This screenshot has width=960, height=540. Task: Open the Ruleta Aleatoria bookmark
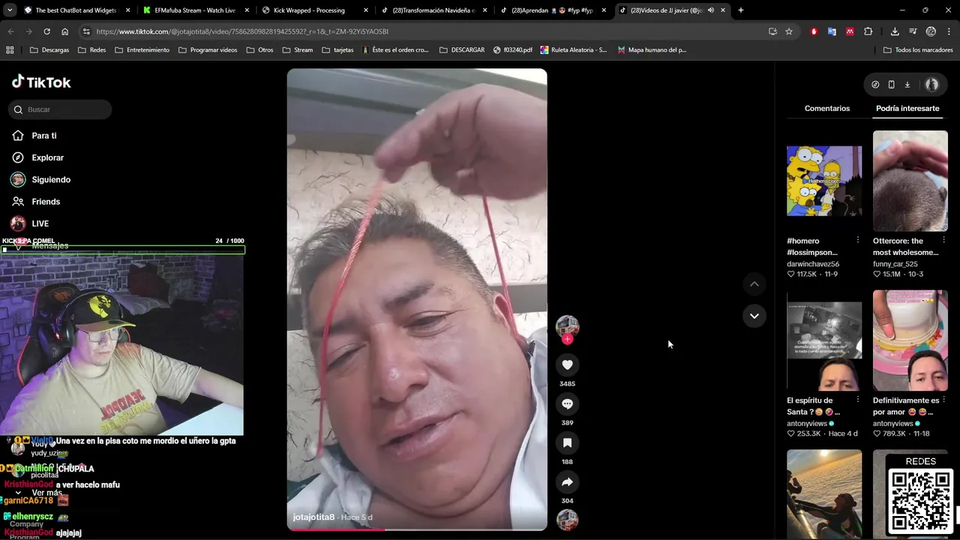[x=574, y=50]
